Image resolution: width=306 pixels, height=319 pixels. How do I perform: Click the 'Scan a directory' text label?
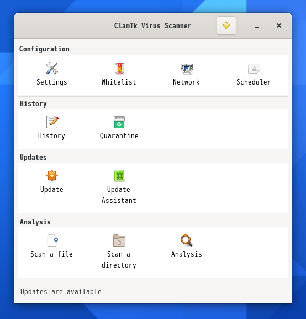[119, 260]
